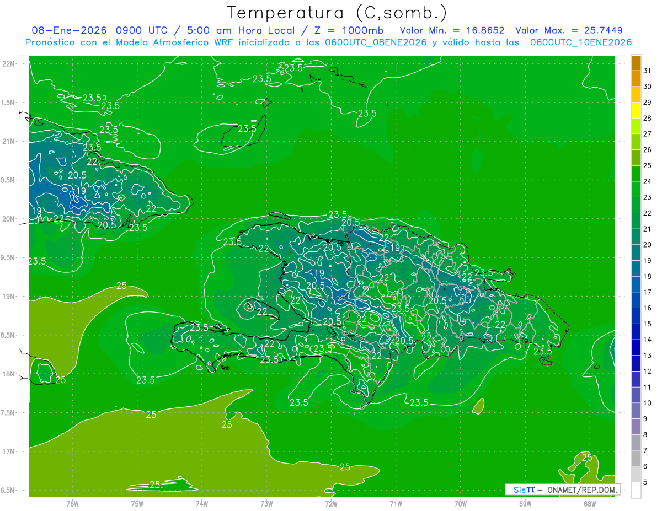Screen dimensions: 662x511
Task: Pick the dark orange swatch above 31
Action: (x=636, y=63)
